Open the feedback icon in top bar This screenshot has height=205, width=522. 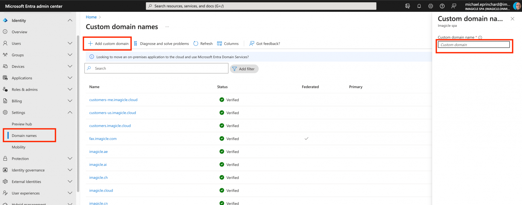tap(454, 6)
